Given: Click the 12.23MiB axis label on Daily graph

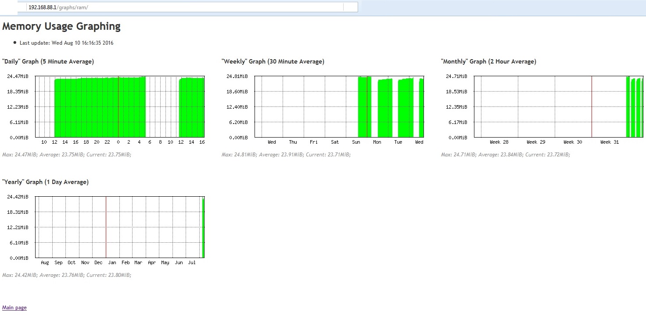Looking at the screenshot, I should pos(18,107).
